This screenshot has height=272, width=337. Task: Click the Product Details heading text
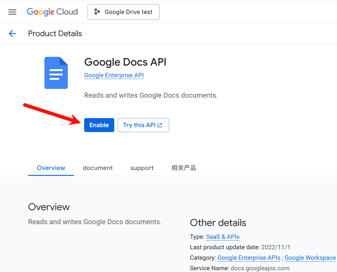tap(55, 34)
